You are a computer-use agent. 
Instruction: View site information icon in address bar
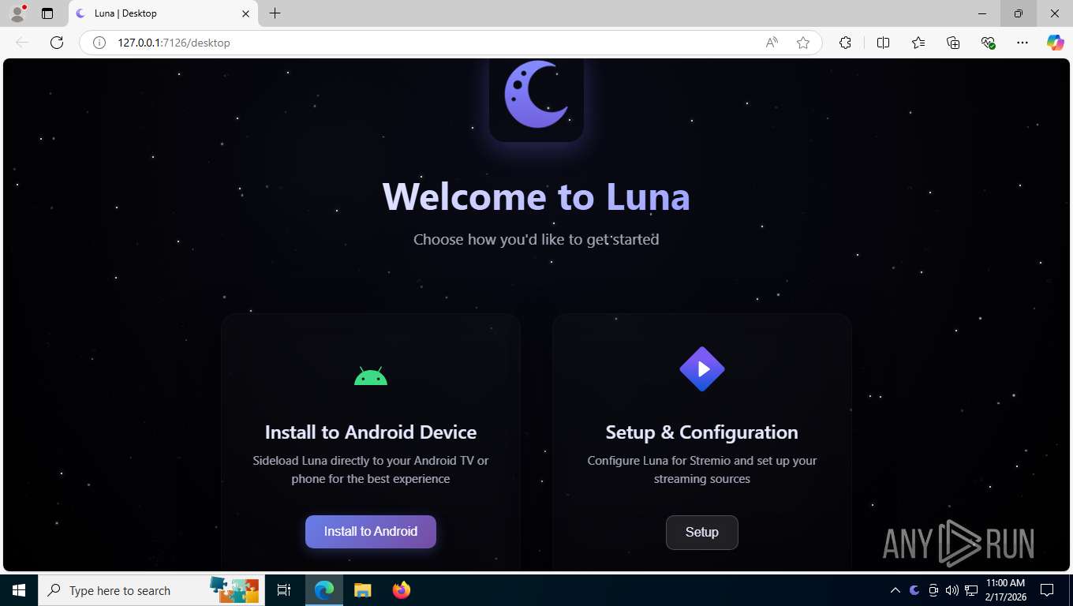point(99,43)
